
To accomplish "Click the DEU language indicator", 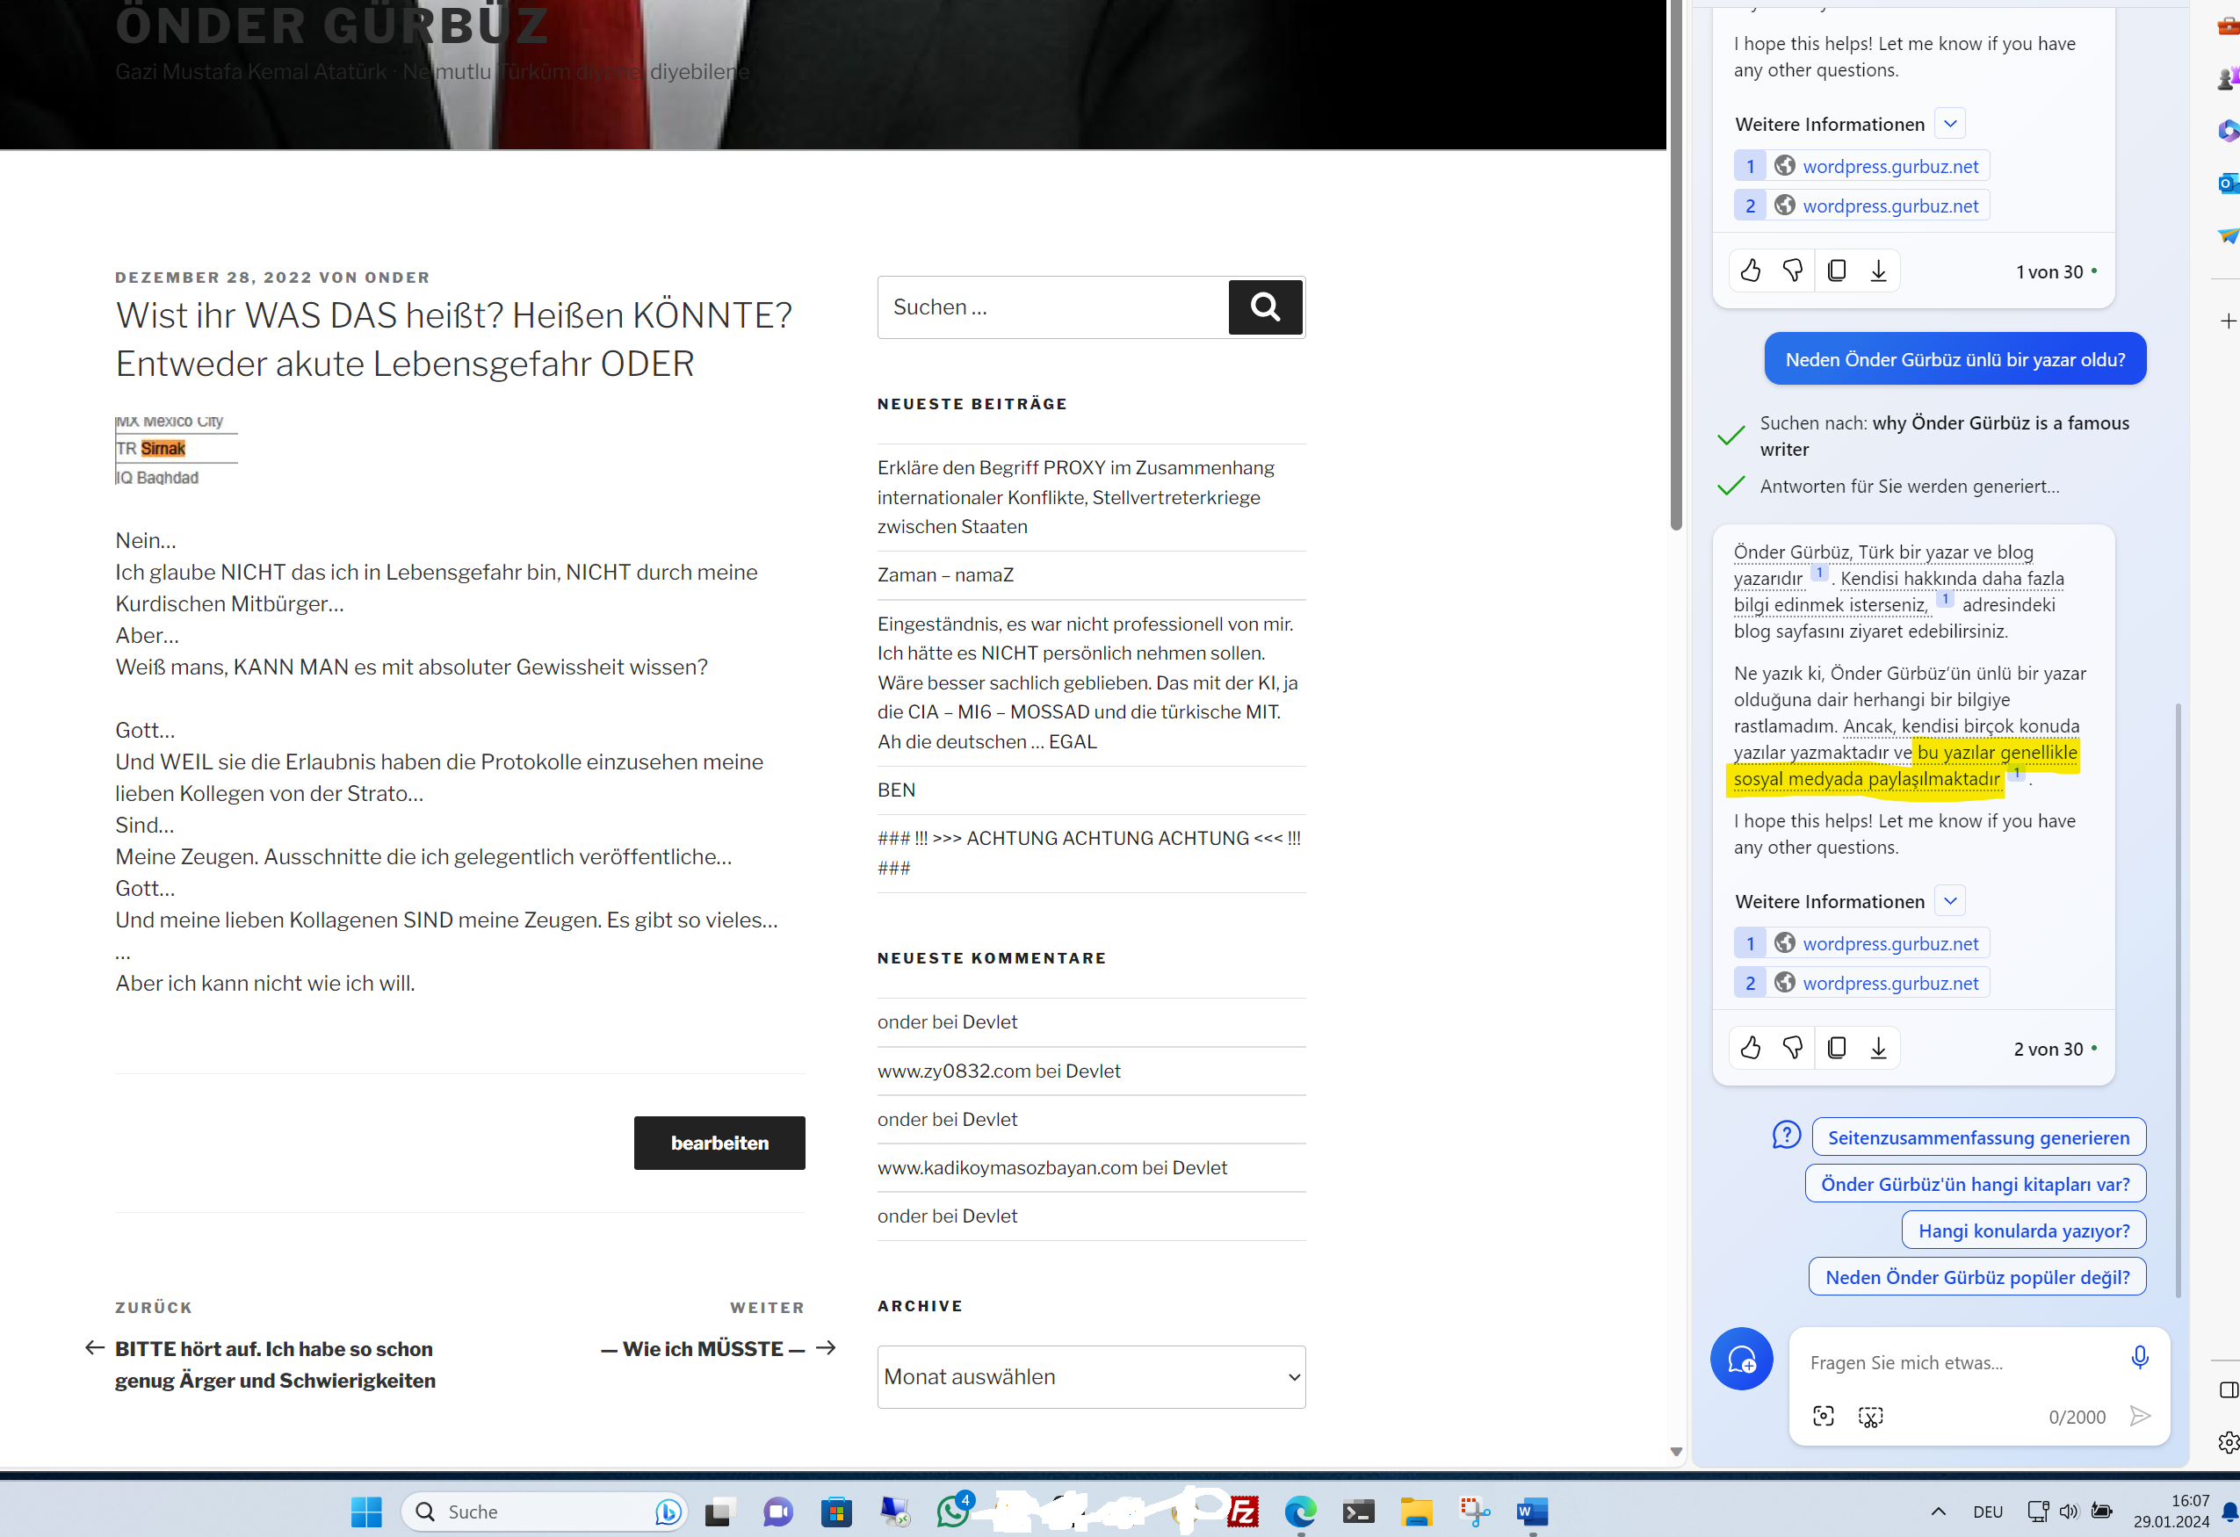I will 1989,1511.
